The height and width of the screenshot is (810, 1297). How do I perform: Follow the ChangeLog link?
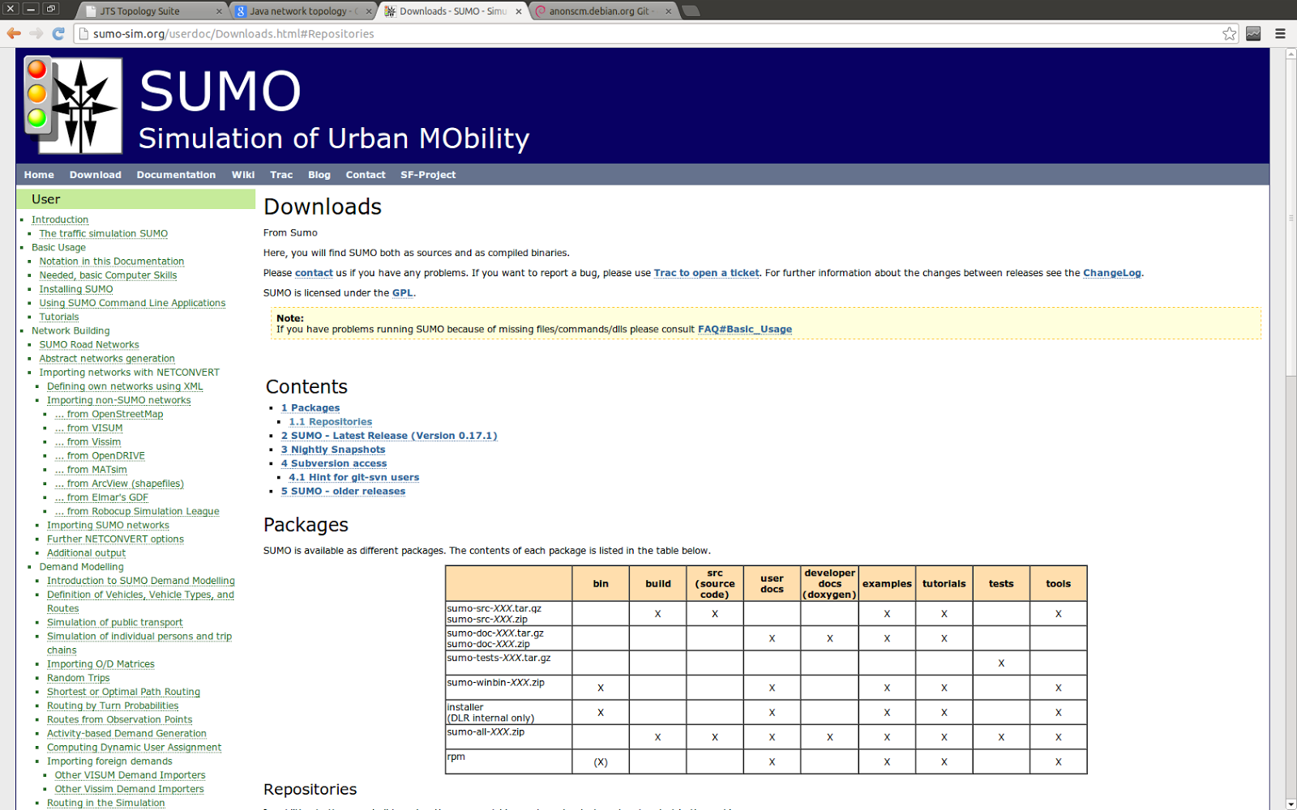click(x=1111, y=273)
